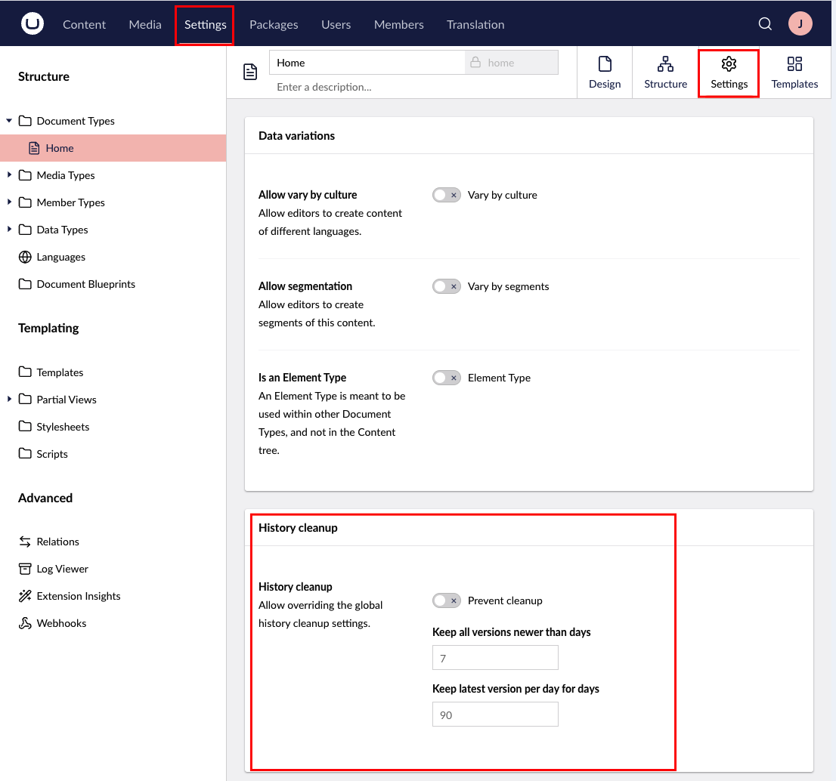Screen dimensions: 836x781
Task: Open the Structure view icon
Action: (664, 72)
